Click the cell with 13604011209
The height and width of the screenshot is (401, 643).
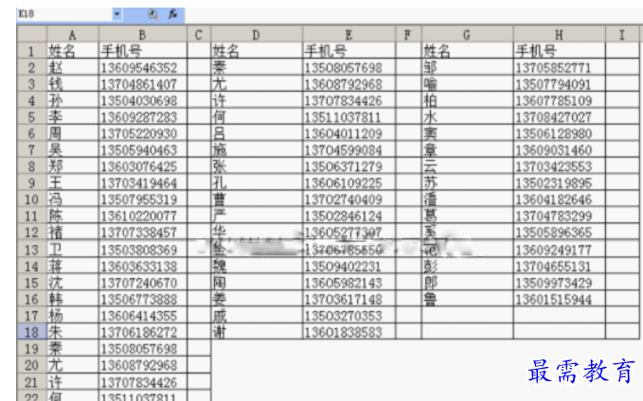(x=349, y=133)
